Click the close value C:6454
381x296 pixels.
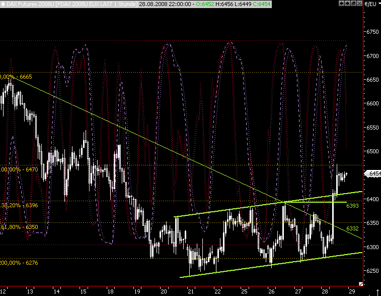[x=261, y=4]
